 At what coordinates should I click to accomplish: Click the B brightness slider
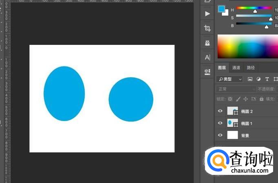pos(254,24)
